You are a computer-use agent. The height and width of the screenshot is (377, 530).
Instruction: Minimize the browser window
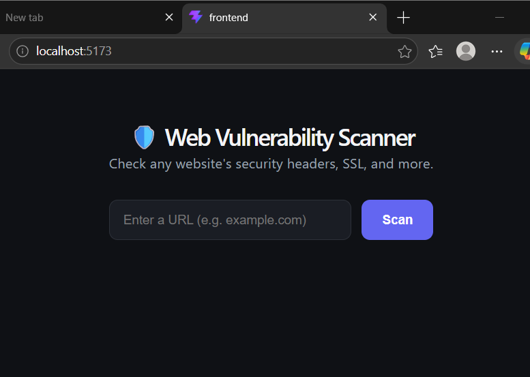[499, 17]
